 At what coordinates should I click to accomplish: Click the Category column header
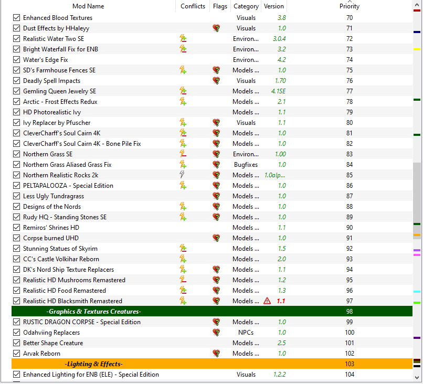[x=246, y=6]
